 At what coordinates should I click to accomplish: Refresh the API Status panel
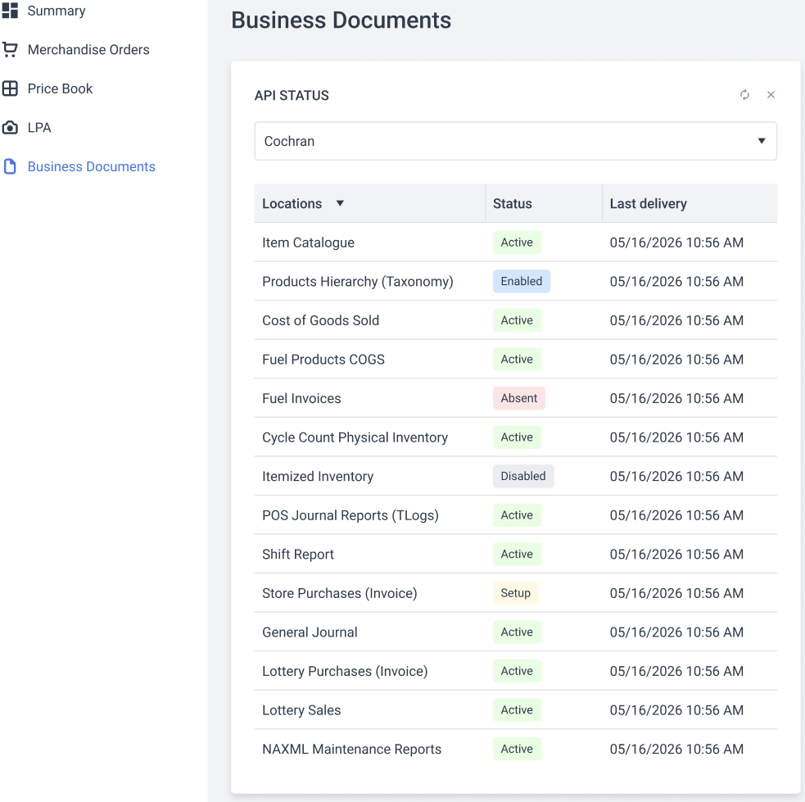tap(744, 95)
